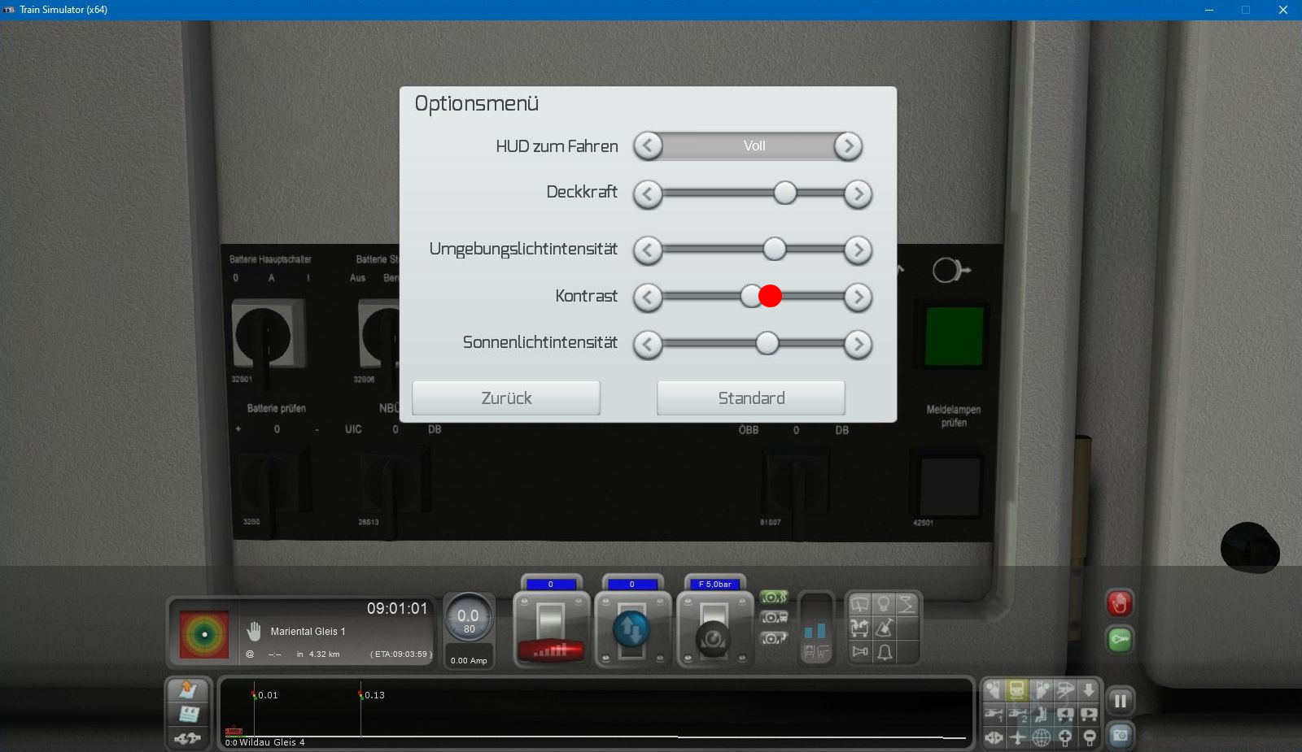Click the Umgebungslichtintensität slider handle
This screenshot has width=1302, height=752.
[x=775, y=249]
